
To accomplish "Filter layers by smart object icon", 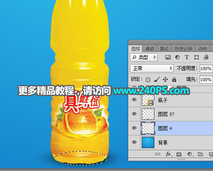I will tap(206, 57).
